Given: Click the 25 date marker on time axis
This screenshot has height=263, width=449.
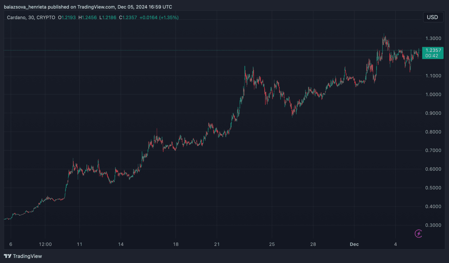Looking at the screenshot, I should pyautogui.click(x=272, y=244).
